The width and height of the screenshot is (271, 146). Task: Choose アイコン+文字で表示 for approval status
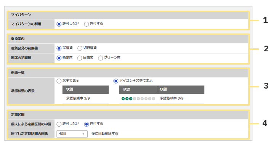(x=115, y=81)
